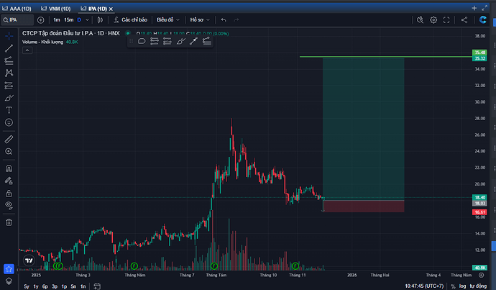Click the TradingView logo badge
Screen dimensions: 496x290
[x=29, y=260]
